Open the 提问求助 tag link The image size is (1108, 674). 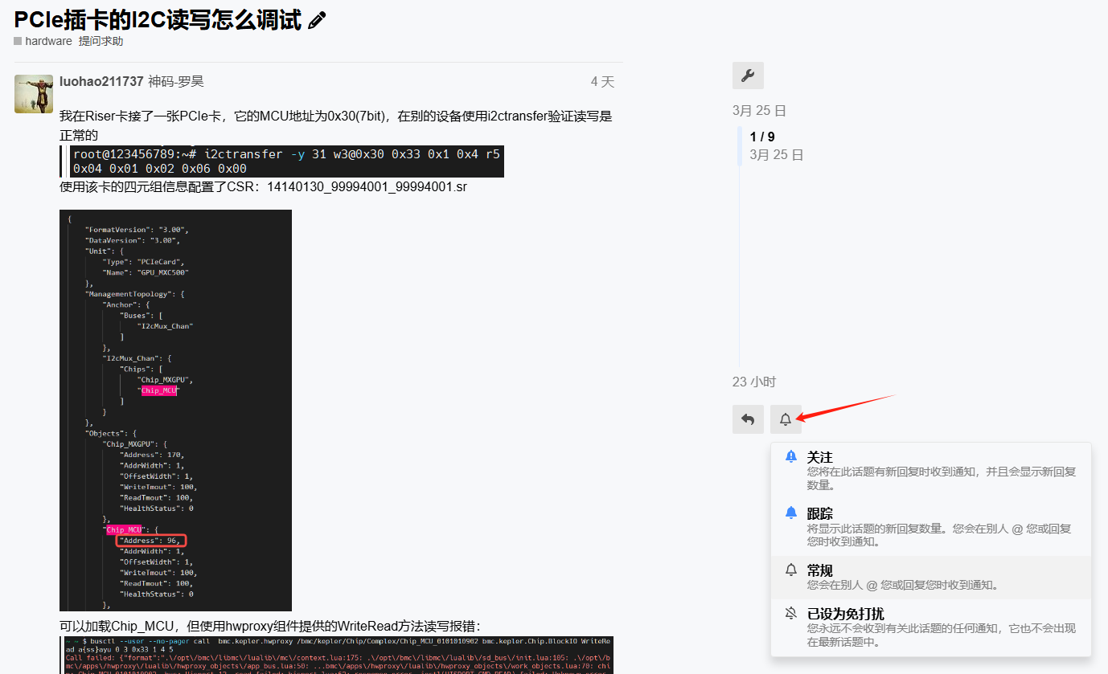101,41
